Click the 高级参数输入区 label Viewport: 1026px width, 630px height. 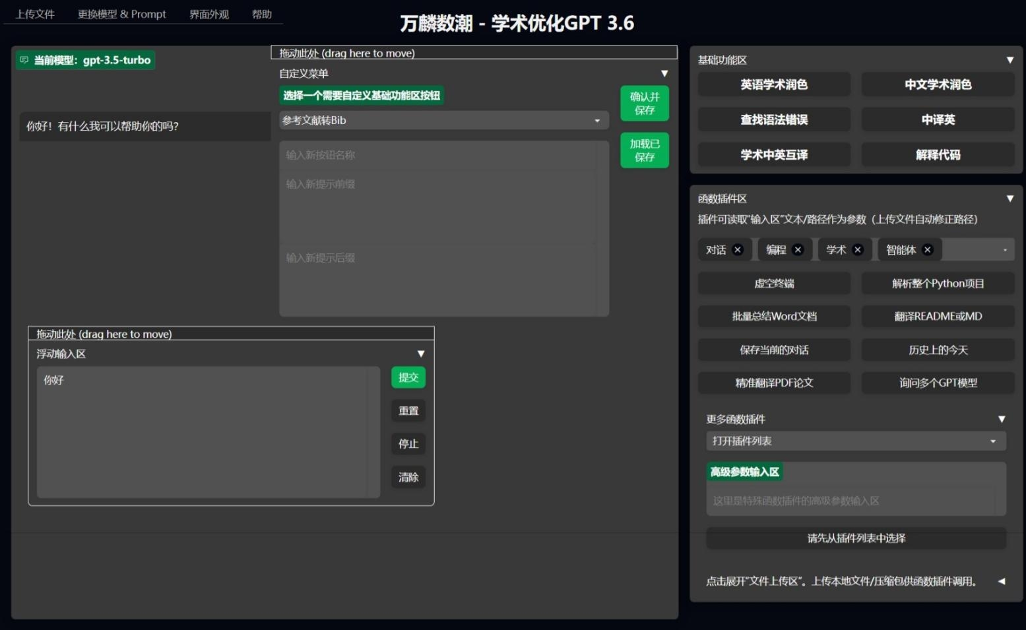click(744, 472)
